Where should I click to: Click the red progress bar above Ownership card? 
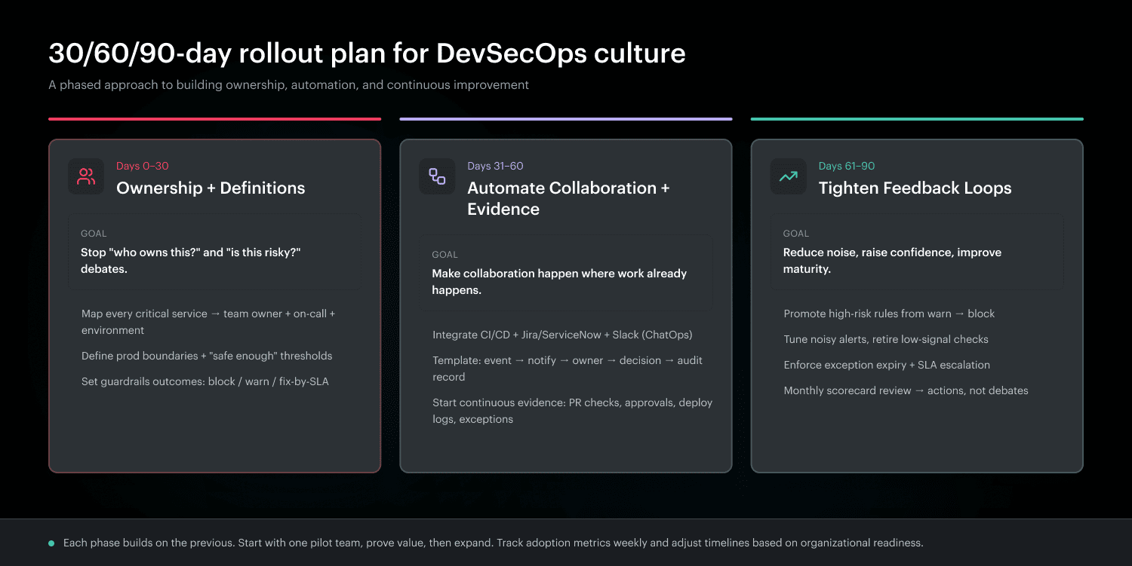tap(214, 118)
